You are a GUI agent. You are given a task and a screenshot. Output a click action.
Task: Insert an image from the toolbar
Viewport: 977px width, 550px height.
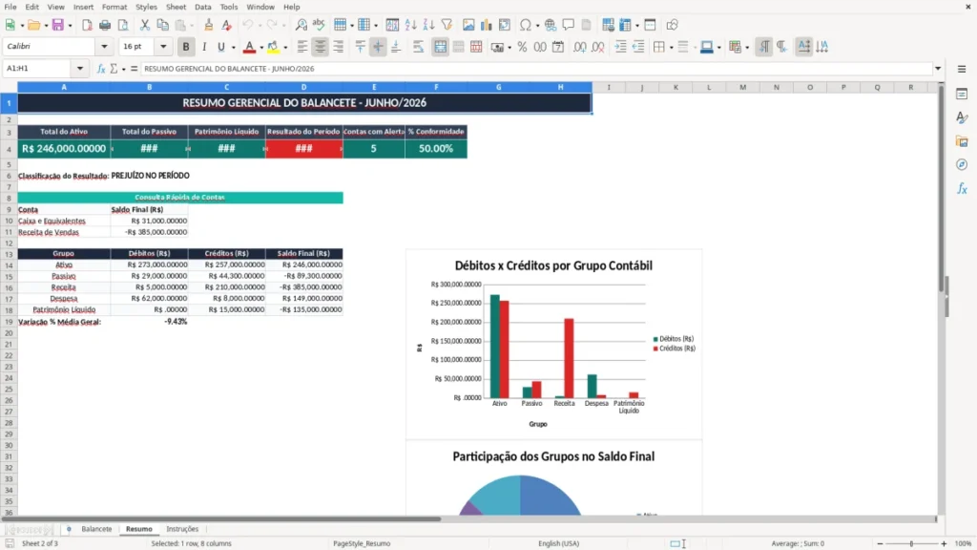(468, 25)
